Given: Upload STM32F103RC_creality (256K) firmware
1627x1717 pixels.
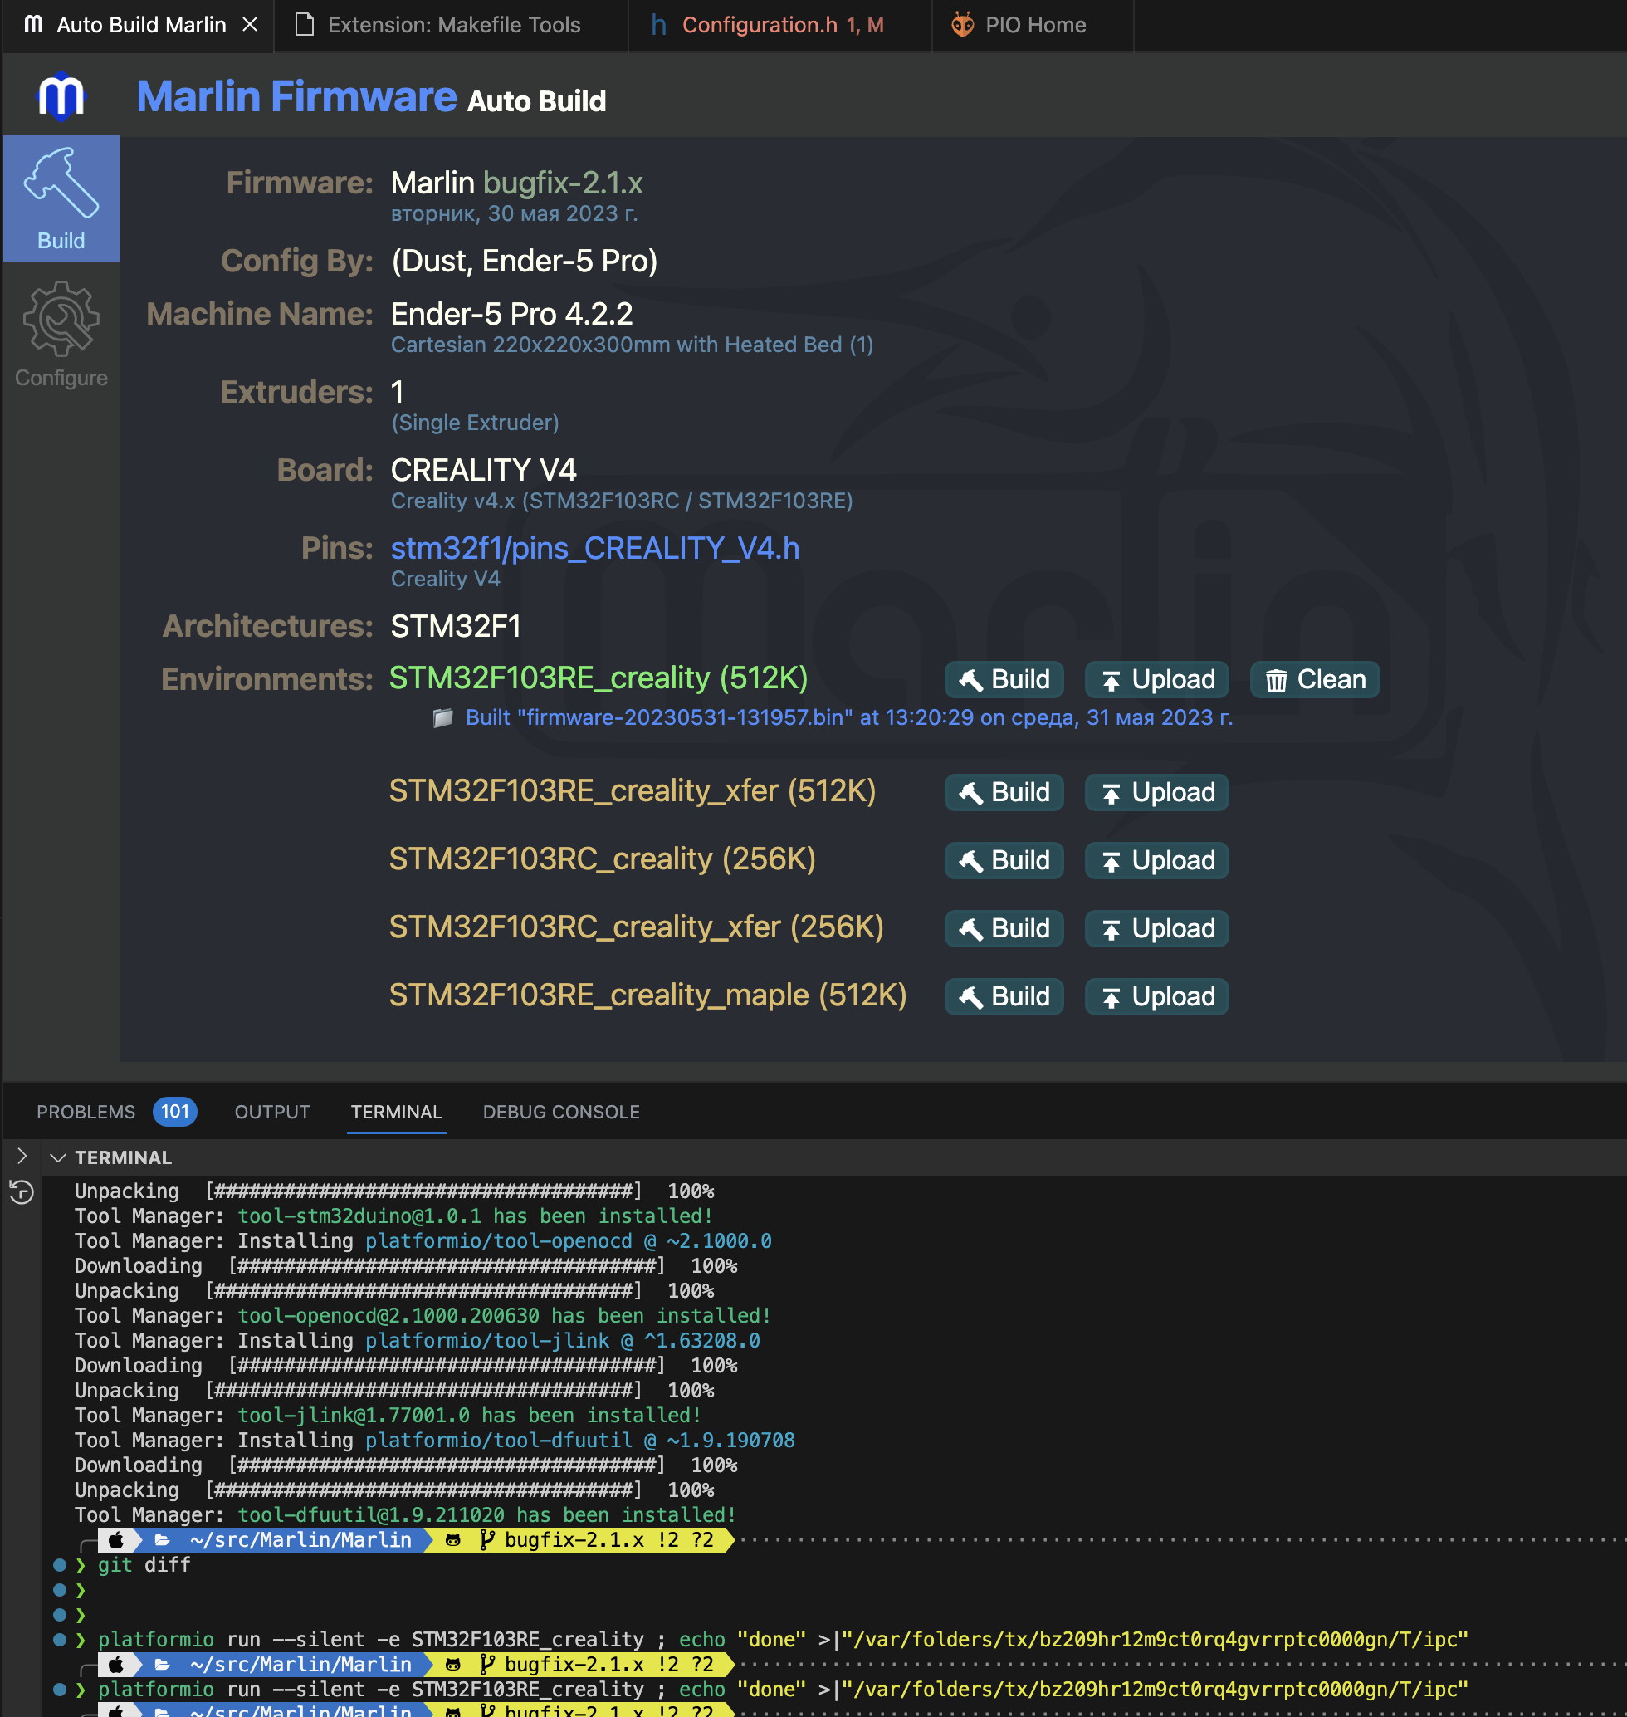Looking at the screenshot, I should click(1156, 861).
